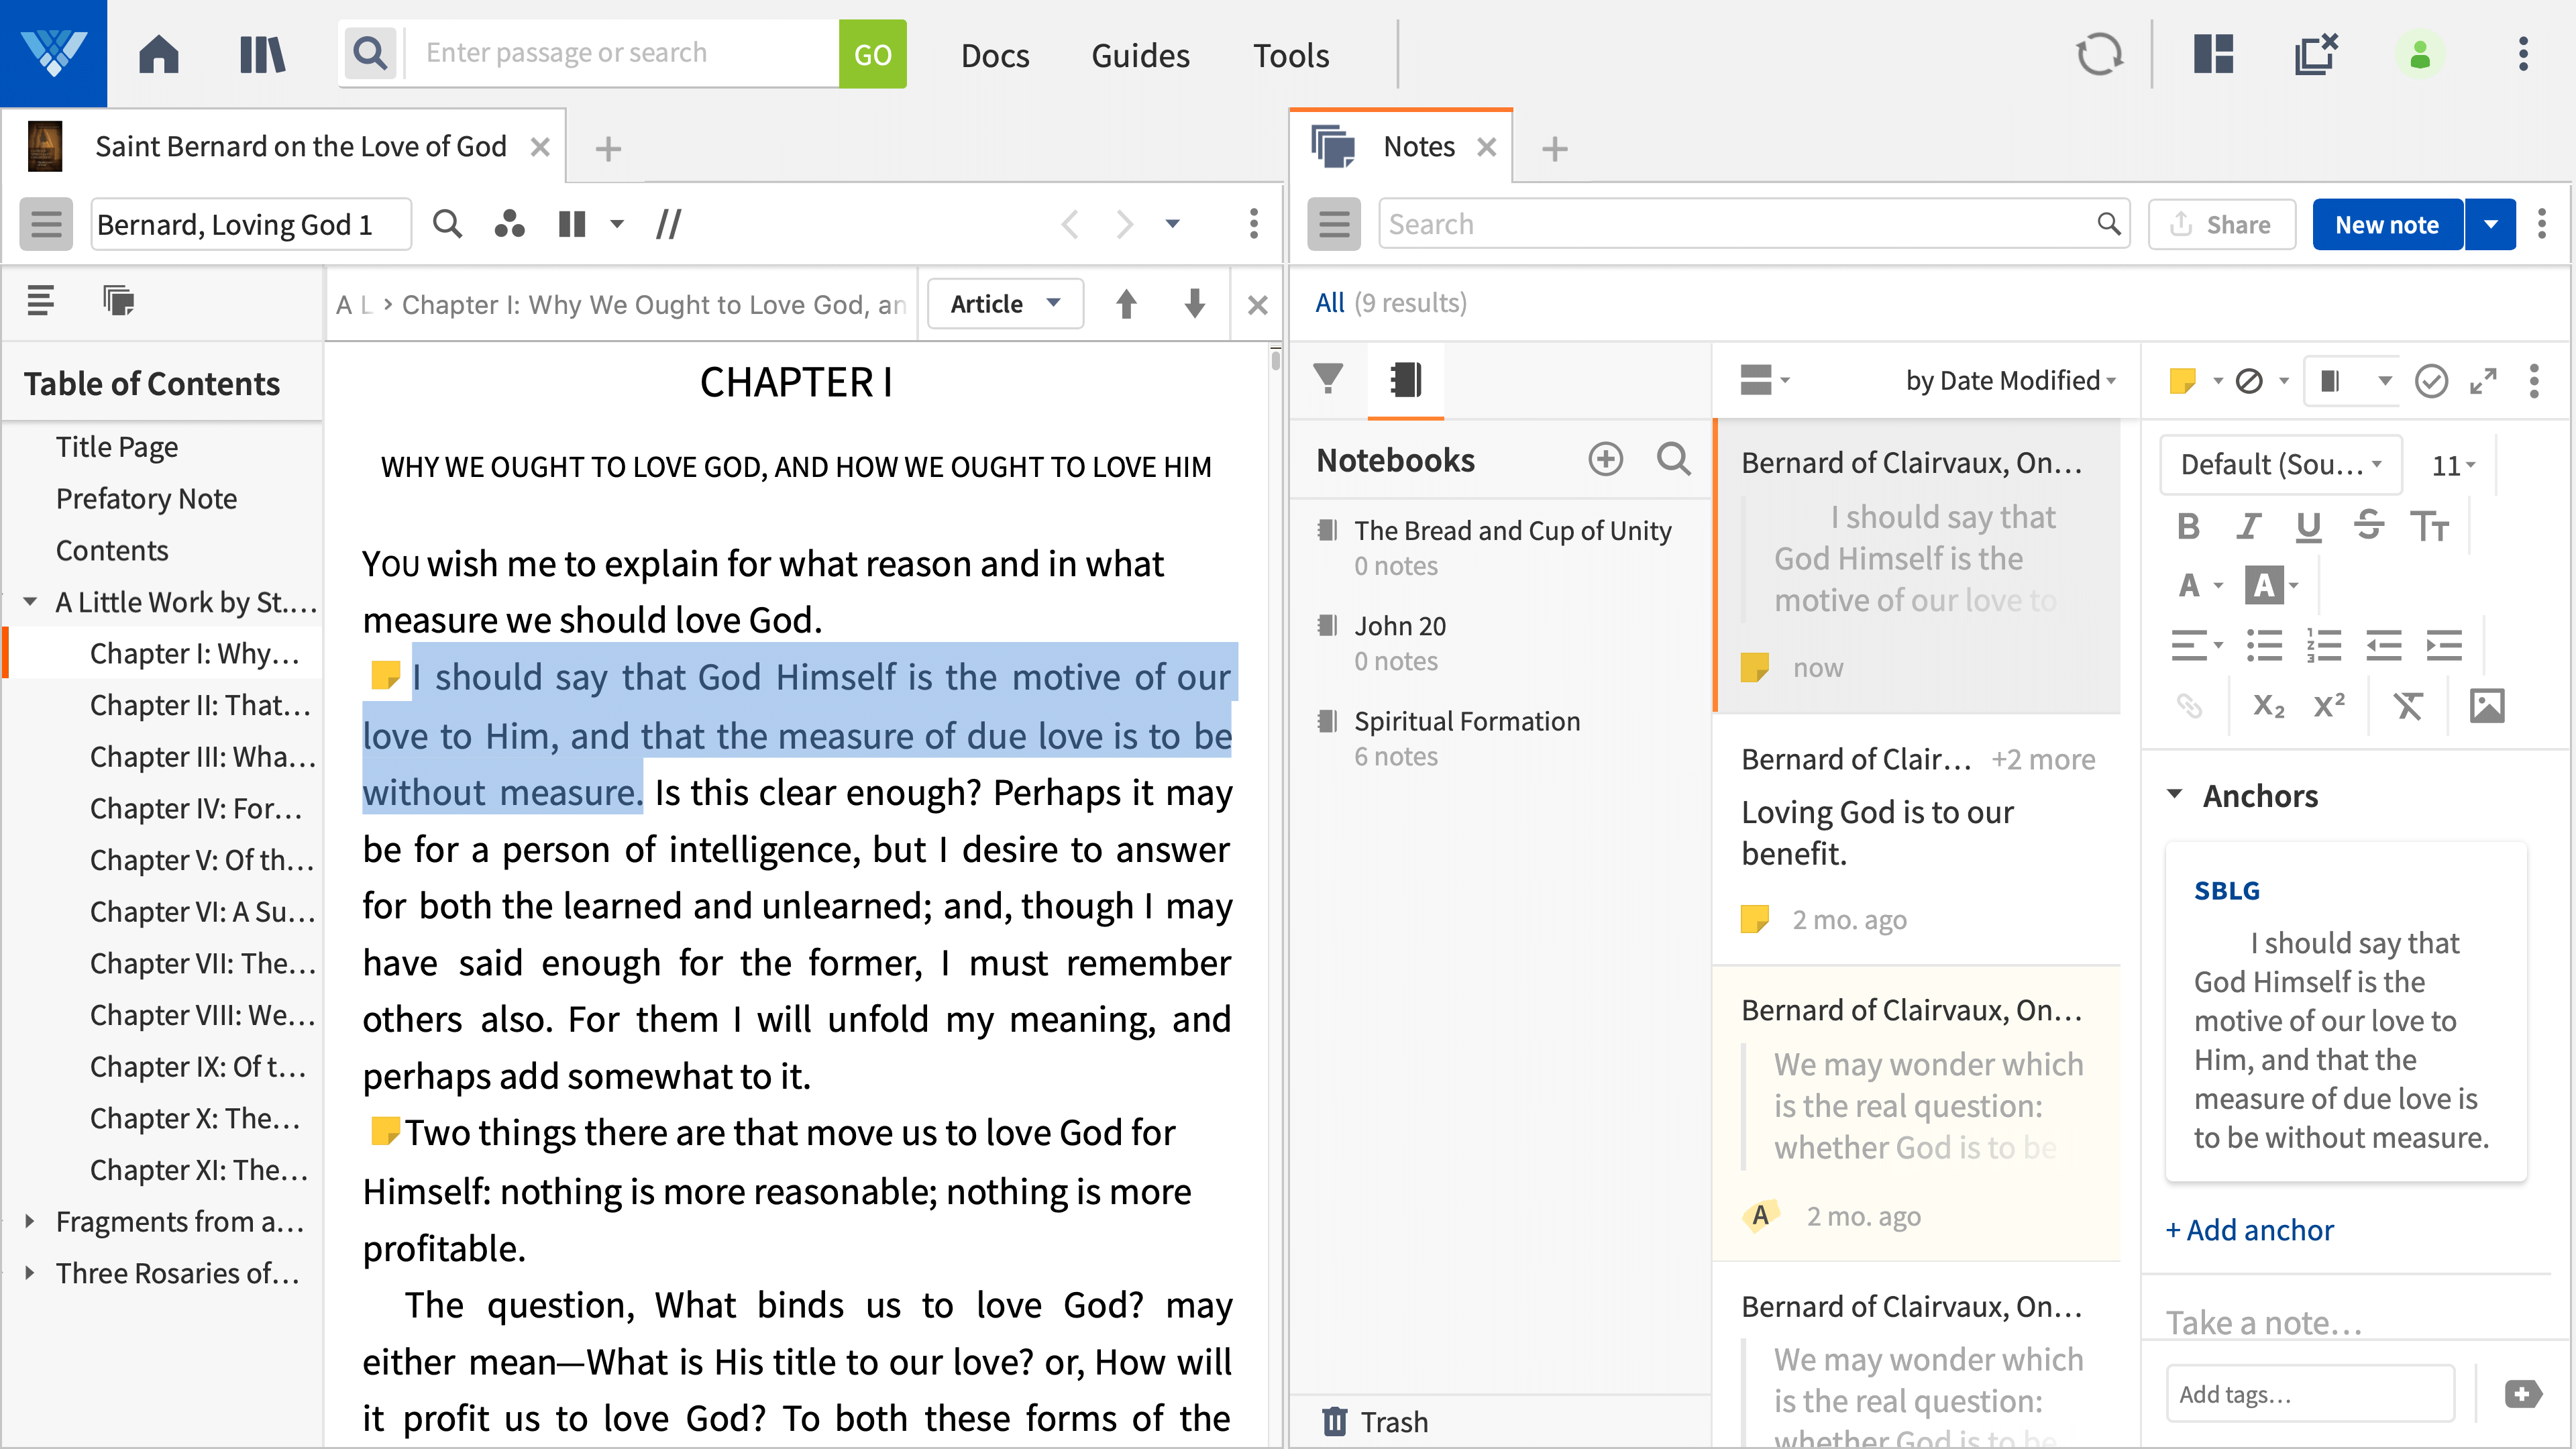Add a new notebook with plus icon

pos(1605,459)
